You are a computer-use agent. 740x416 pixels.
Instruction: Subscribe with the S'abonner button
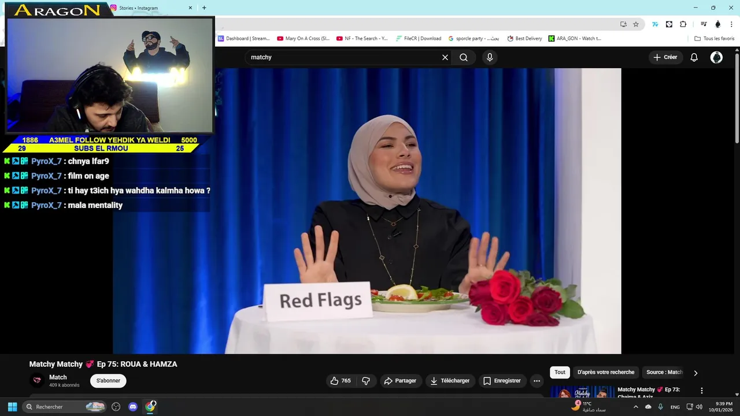(108, 381)
